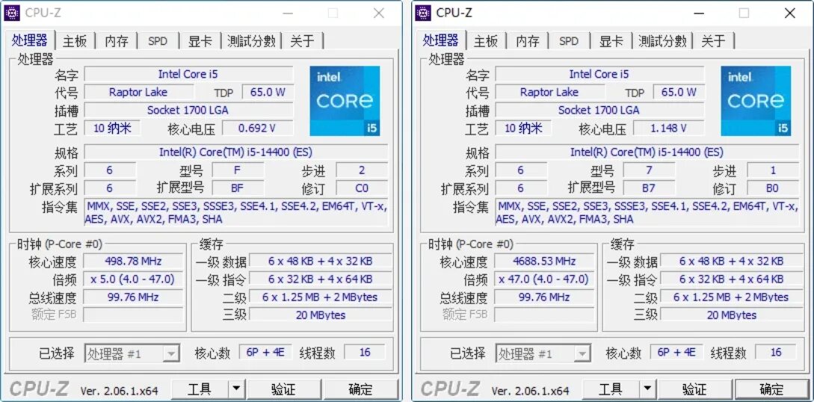Close the left CPU-Z window
The height and width of the screenshot is (402, 814).
tap(379, 13)
